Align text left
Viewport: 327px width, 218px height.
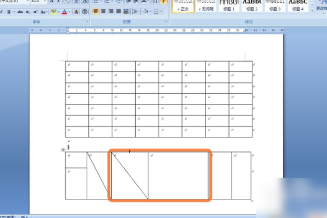pyautogui.click(x=95, y=11)
